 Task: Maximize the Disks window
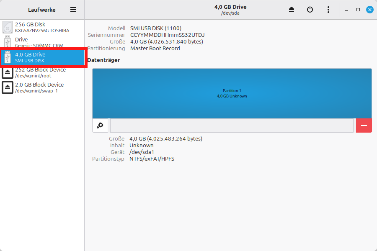click(x=358, y=10)
